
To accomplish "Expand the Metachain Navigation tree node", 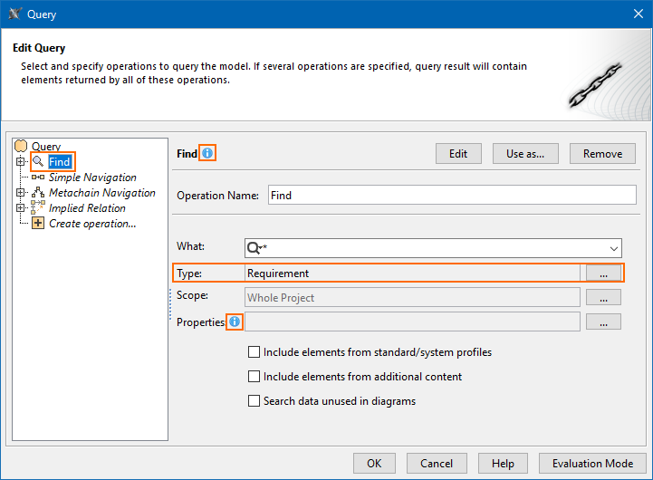I will tap(20, 193).
